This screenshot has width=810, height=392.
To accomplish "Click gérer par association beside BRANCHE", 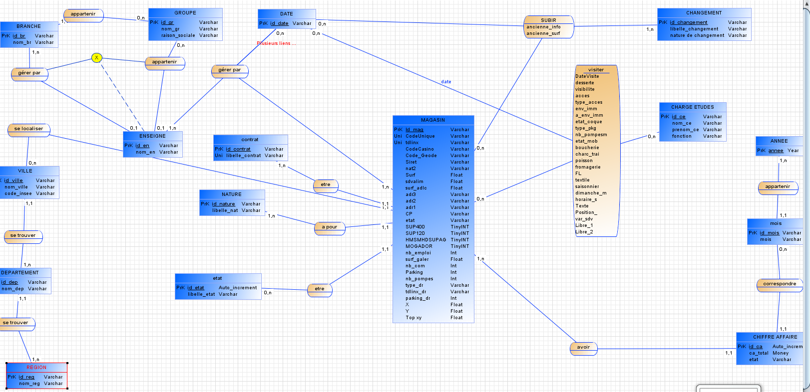I will 29,73.
